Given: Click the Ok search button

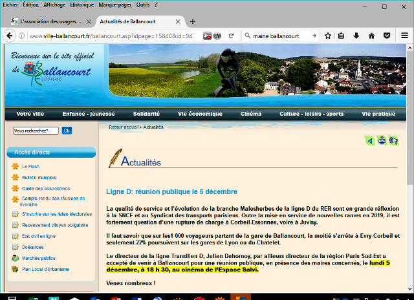Looking at the screenshot, I should 67,131.
